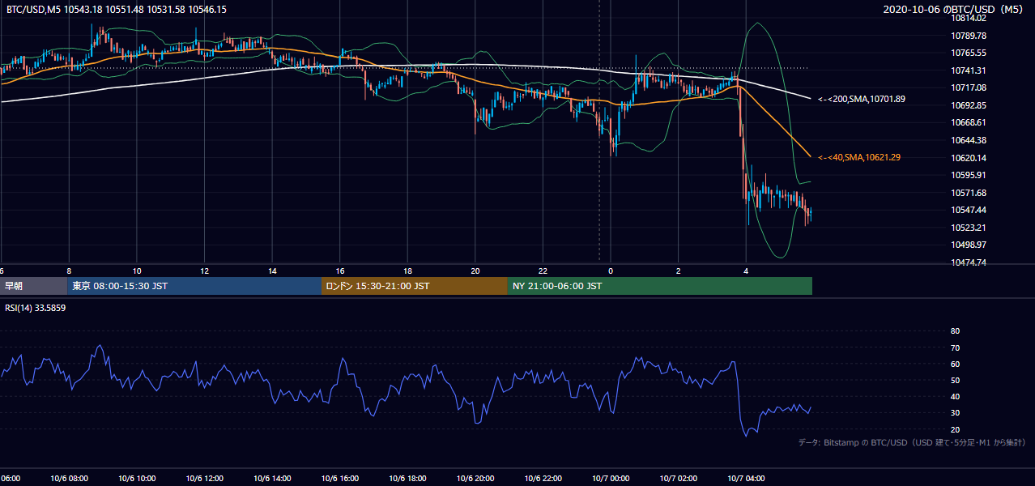Click RSI axis level 80
The width and height of the screenshot is (1035, 486).
[955, 331]
